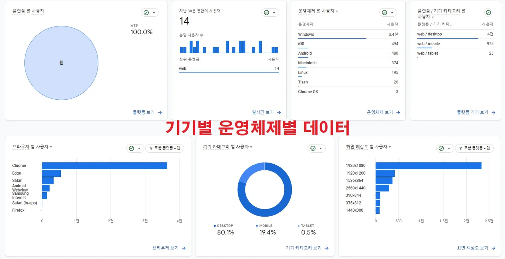Click the Windows row in OS table

coord(348,34)
